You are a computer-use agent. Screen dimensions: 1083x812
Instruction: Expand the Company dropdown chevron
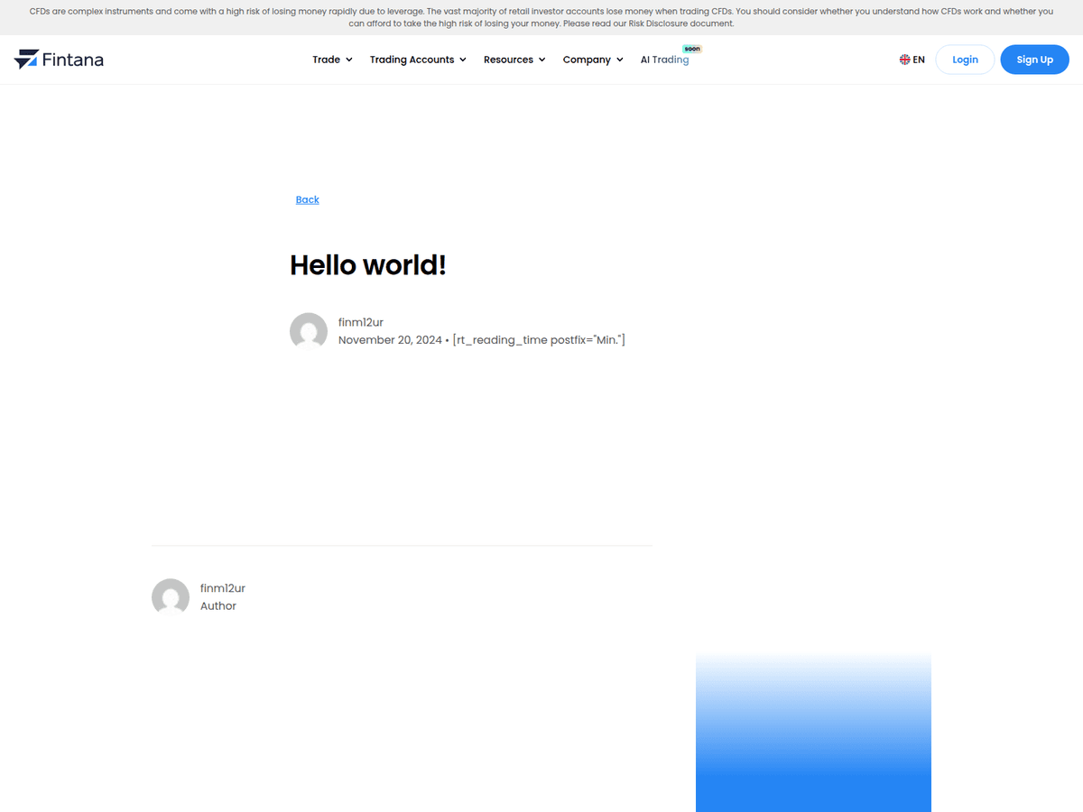tap(619, 60)
